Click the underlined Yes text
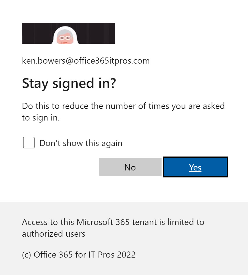Screen dimensions: 248x275 (x=195, y=168)
